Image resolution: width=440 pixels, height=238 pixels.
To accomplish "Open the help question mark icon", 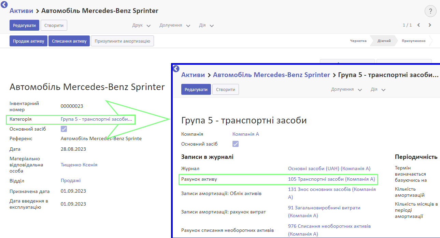I will coord(430,11).
